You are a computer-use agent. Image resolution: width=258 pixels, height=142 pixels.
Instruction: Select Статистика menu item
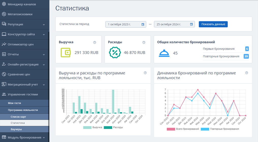24,123
